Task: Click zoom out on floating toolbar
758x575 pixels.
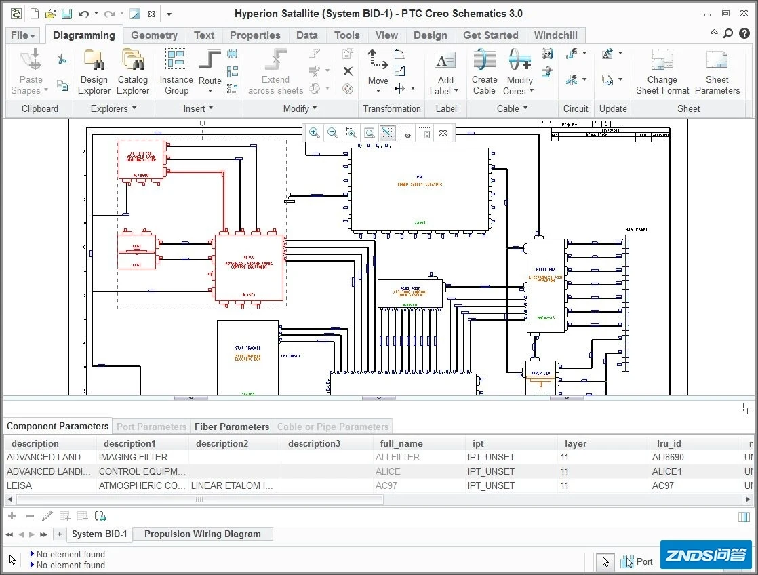Action: pos(332,133)
